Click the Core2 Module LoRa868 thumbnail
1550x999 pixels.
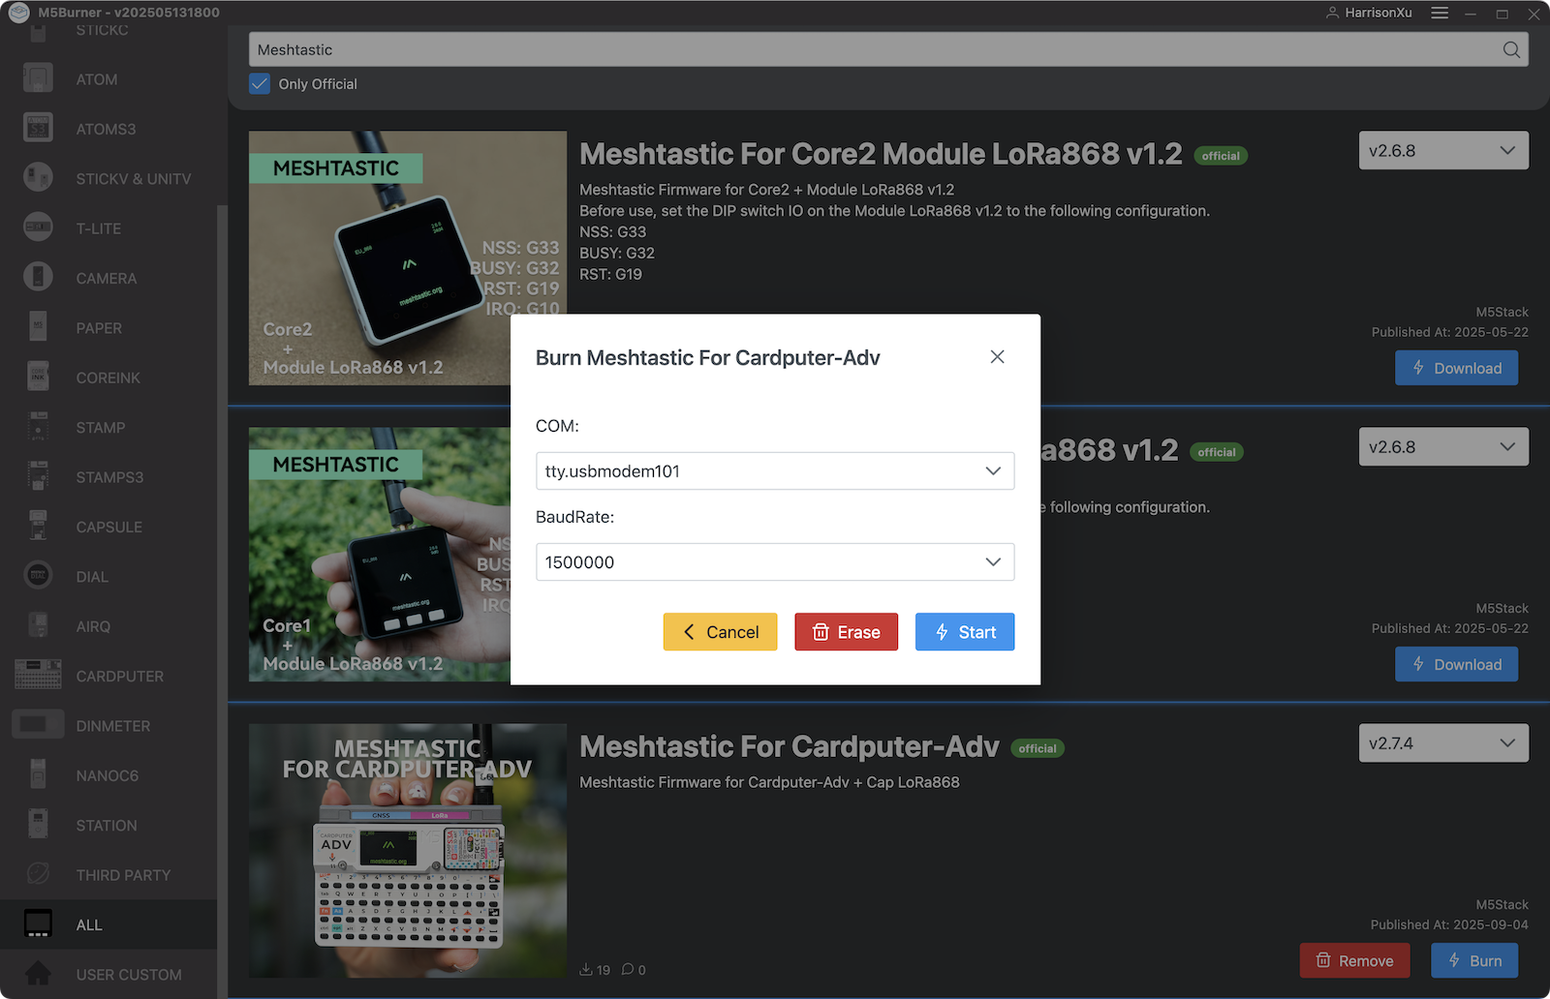click(x=408, y=257)
